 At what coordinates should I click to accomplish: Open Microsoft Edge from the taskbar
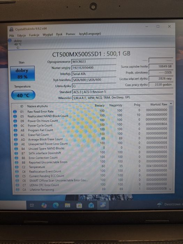[56, 205]
